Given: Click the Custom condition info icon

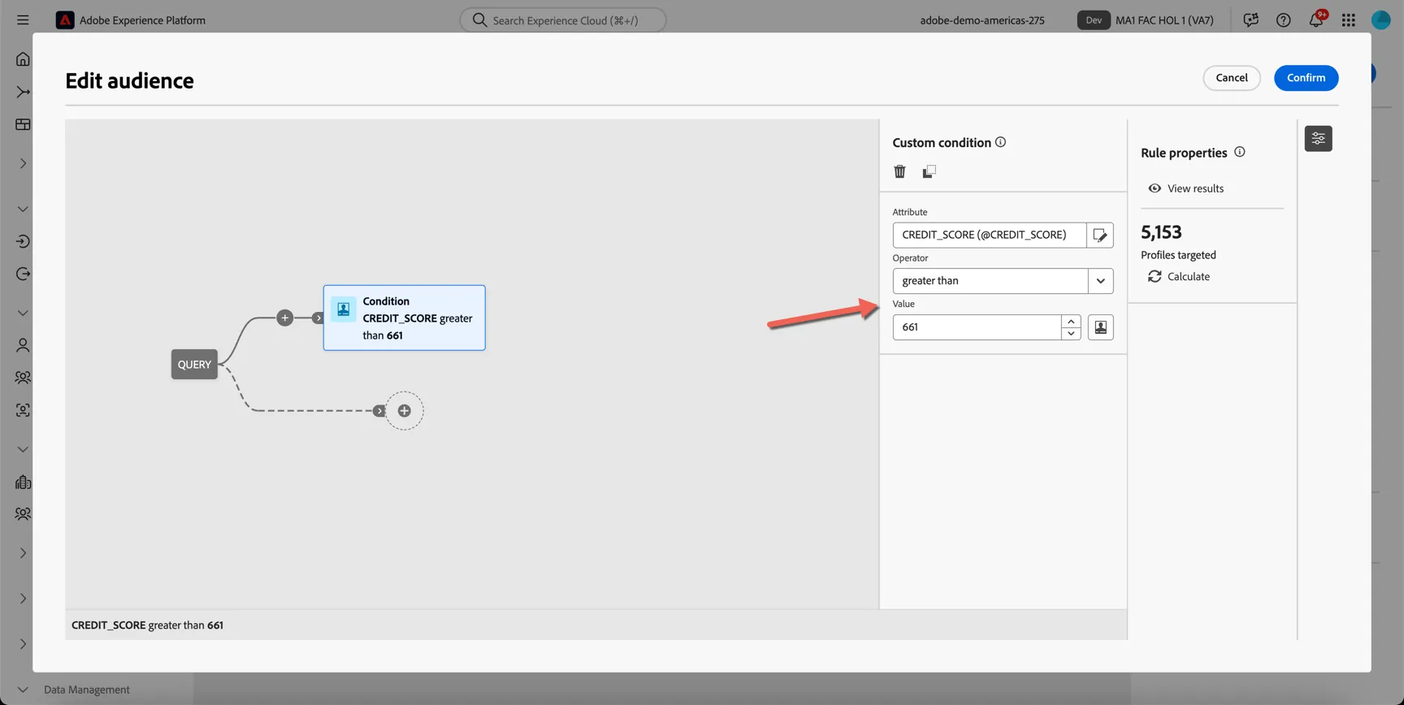Looking at the screenshot, I should pyautogui.click(x=1000, y=142).
